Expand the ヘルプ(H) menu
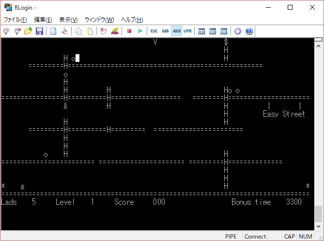This screenshot has height=241, width=324. pos(132,20)
